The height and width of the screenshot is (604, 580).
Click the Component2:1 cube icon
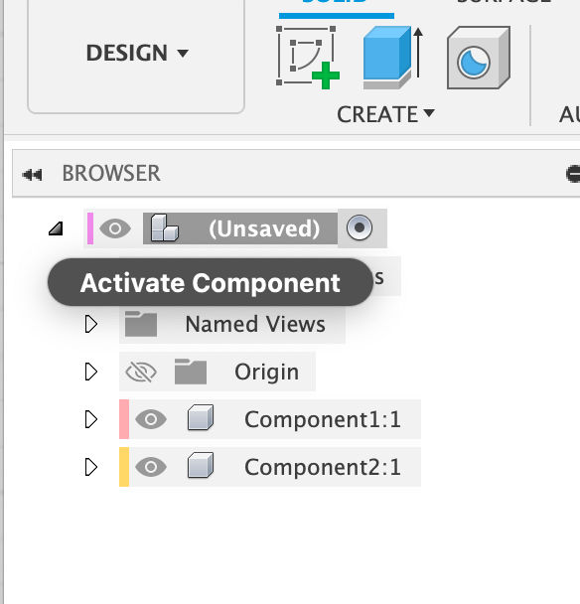click(x=201, y=465)
